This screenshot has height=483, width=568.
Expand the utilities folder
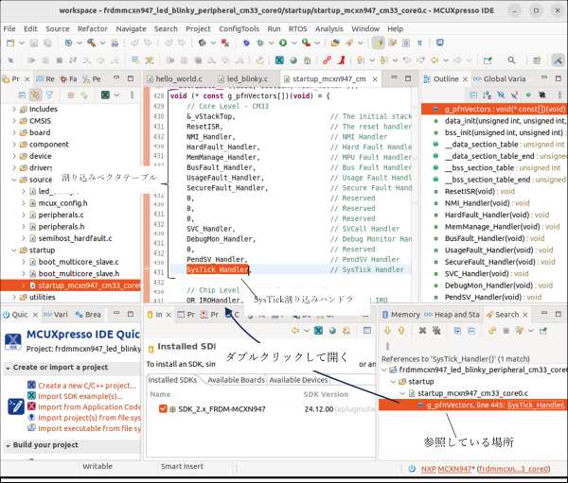point(14,297)
